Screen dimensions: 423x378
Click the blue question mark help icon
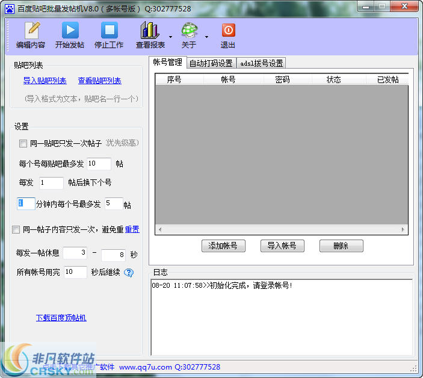129,273
